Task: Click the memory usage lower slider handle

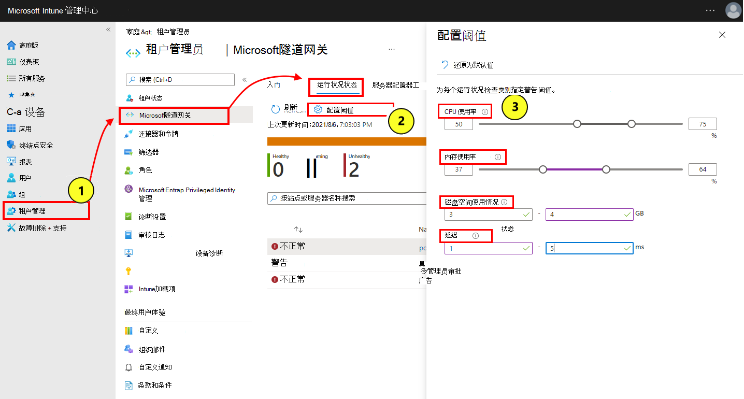Action: (x=543, y=169)
